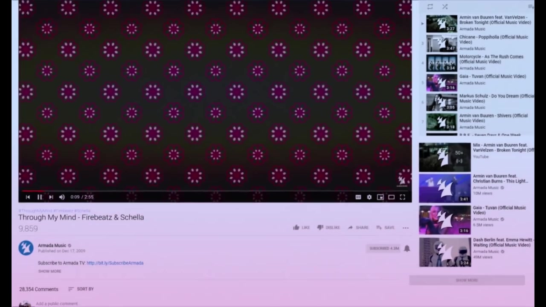Click video title Through My Mind - Firebeatz & Schella
This screenshot has height=307, width=546.
tap(81, 217)
